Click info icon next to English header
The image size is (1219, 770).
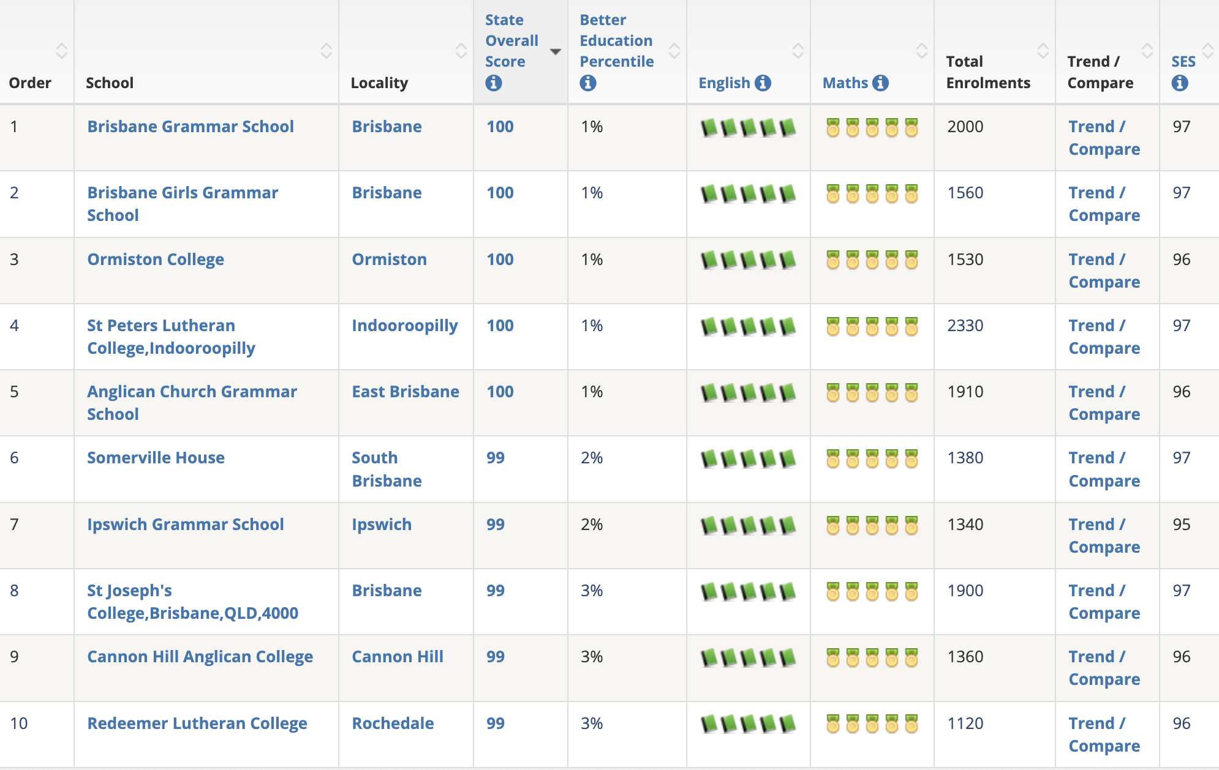pyautogui.click(x=763, y=83)
